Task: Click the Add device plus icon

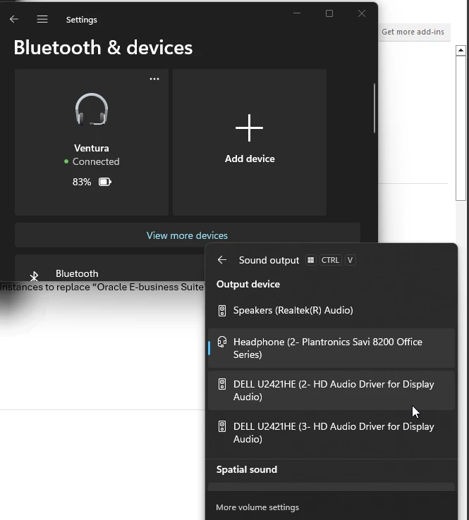Action: [249, 128]
